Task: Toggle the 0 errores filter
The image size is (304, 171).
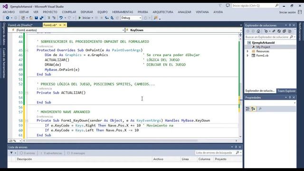Action: click(28, 153)
